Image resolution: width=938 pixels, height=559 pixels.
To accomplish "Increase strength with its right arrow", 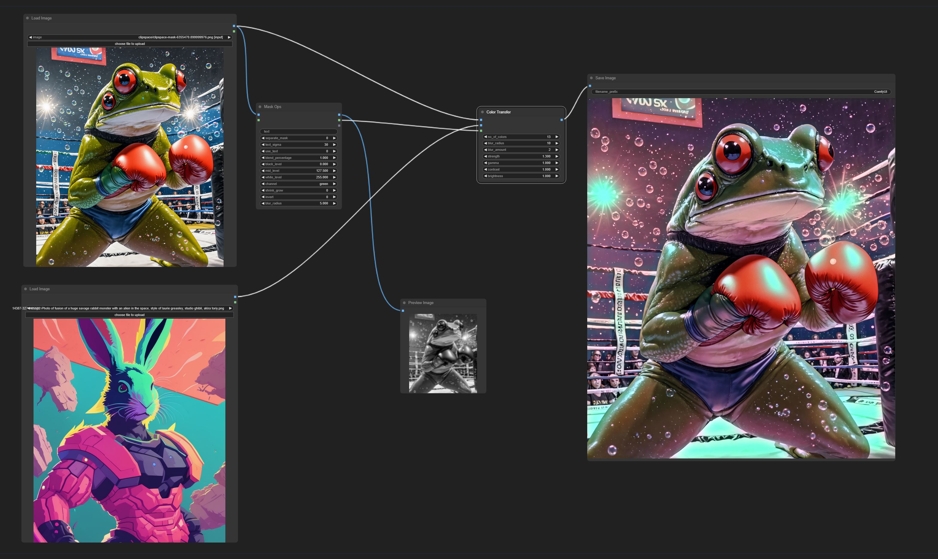I will click(x=557, y=156).
